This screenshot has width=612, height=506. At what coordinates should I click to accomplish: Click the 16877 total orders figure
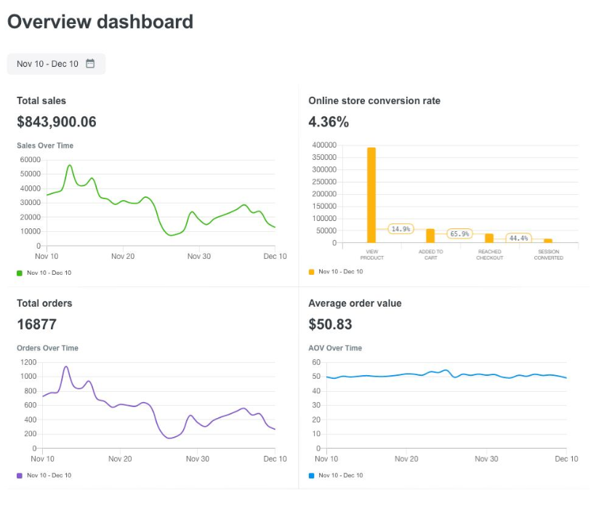coord(36,324)
